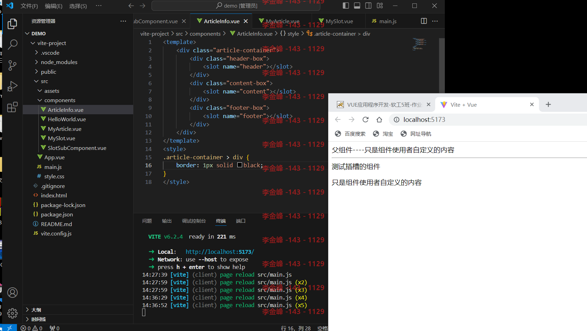The width and height of the screenshot is (587, 331).
Task: Toggle secondary side bar layout icon
Action: coord(368,6)
